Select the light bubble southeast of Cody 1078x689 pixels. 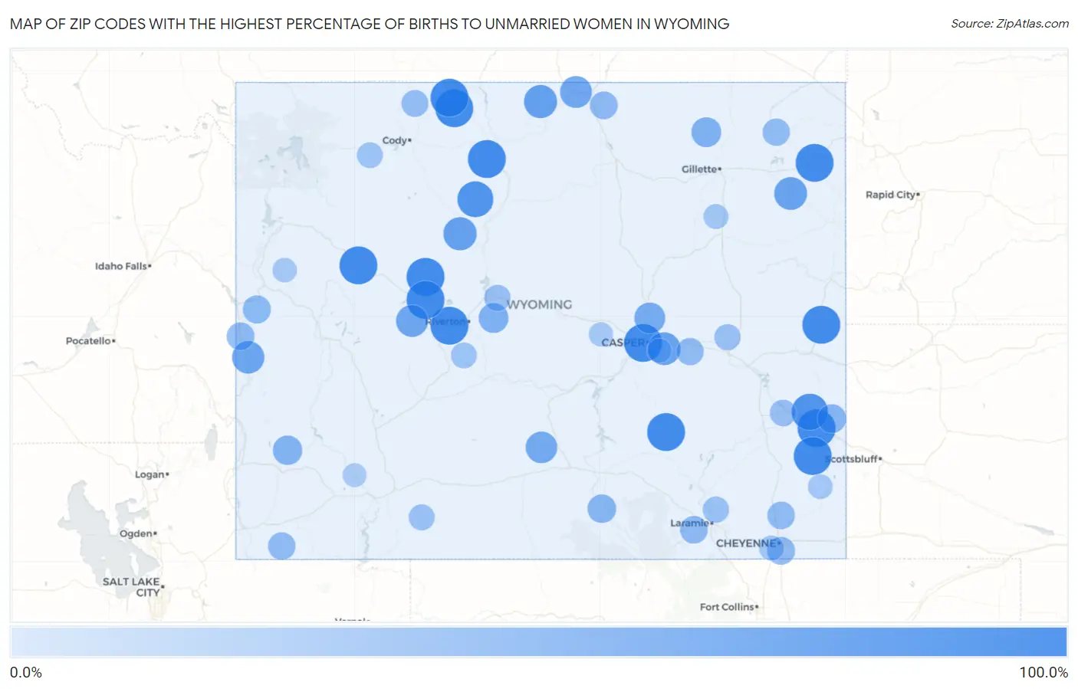coord(370,156)
